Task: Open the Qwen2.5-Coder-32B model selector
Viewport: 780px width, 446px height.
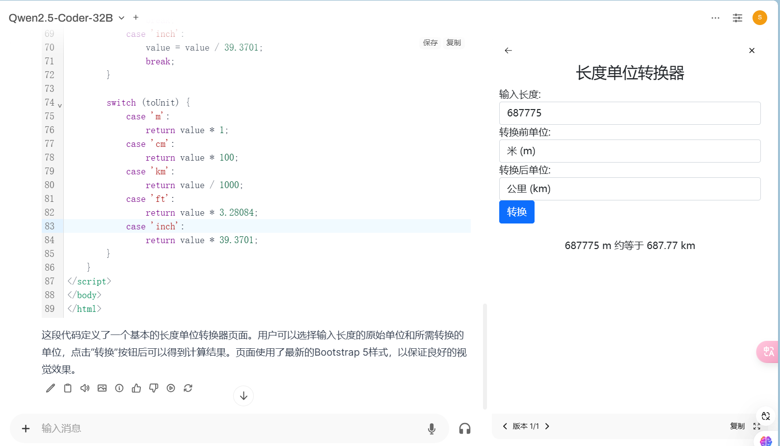Action: click(66, 18)
